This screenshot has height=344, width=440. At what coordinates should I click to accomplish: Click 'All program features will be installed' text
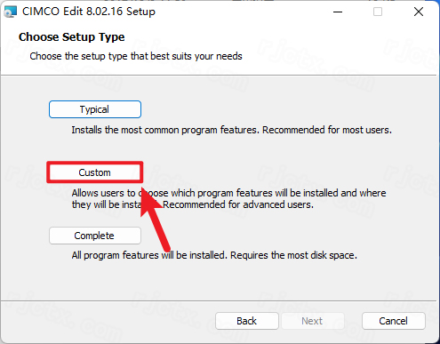(x=149, y=255)
